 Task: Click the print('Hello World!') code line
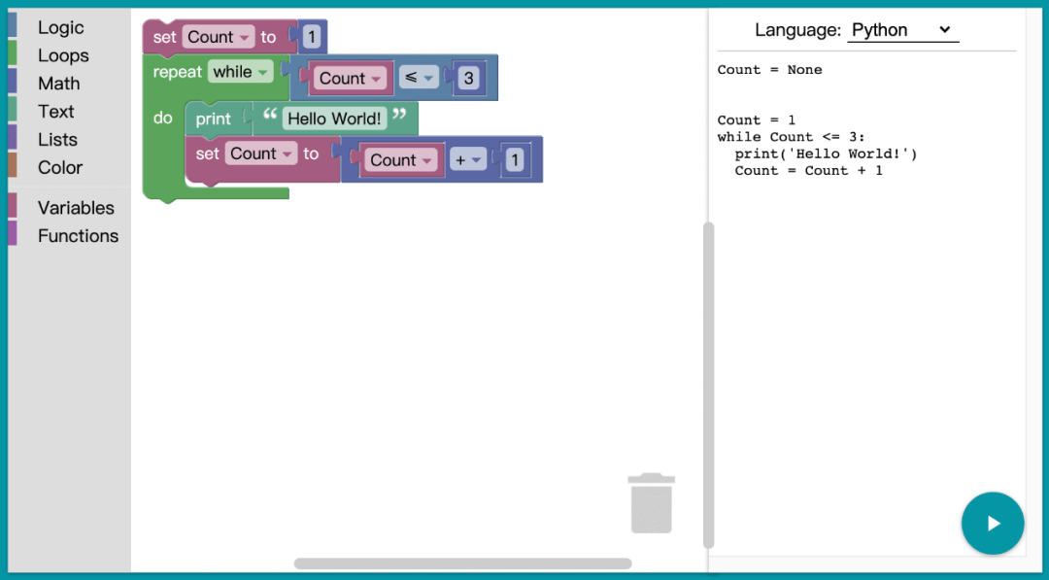[x=826, y=154]
